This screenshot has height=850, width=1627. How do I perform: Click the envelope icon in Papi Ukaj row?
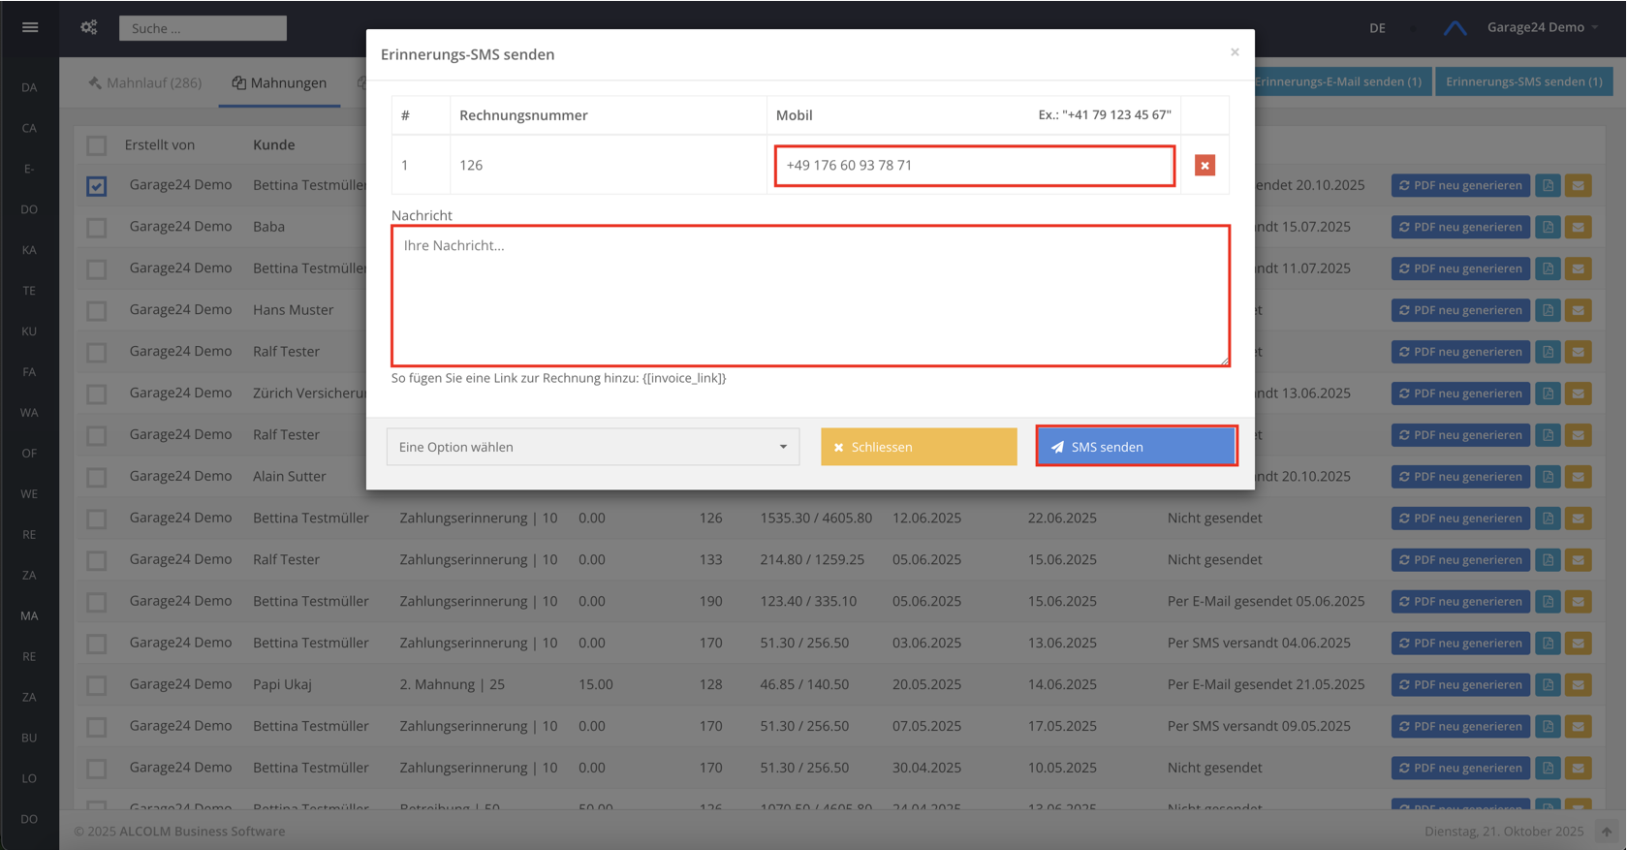(1578, 684)
